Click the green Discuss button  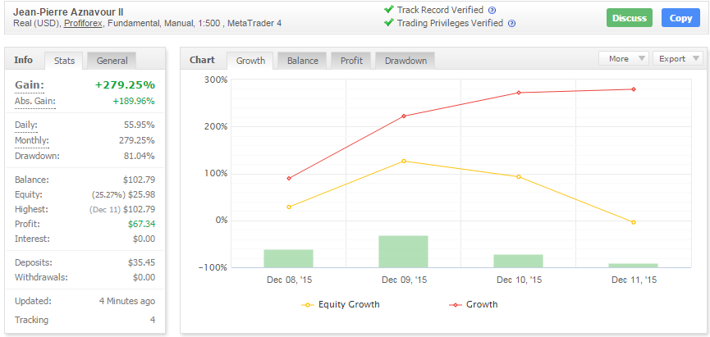pos(630,18)
